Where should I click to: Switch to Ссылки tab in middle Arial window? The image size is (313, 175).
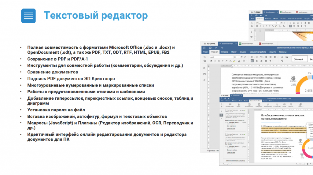pos(243,52)
